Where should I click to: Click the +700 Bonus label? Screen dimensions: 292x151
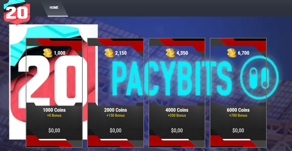click(238, 115)
